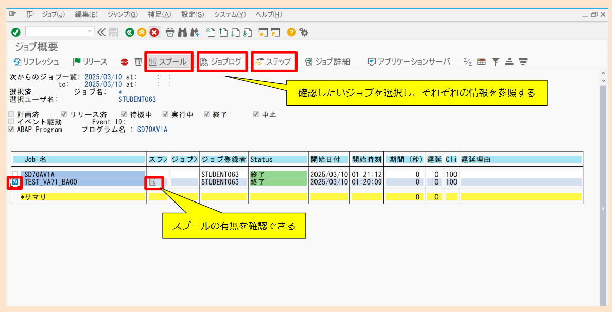The image size is (612, 312).
Task: Enable the 計画済 checkbox
Action: 11,114
